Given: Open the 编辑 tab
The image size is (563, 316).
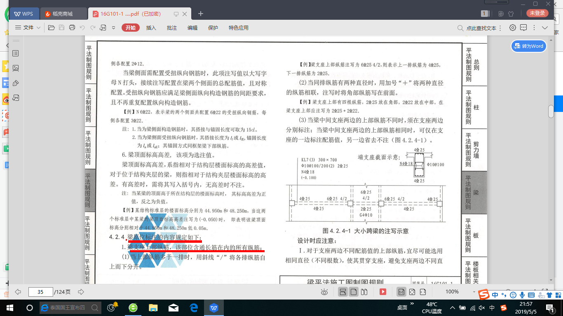Looking at the screenshot, I should (192, 28).
